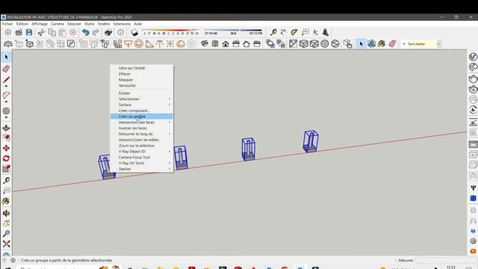The height and width of the screenshot is (269, 478).
Task: Select the Paint Bucket tool in left toolbar
Action: coord(7,201)
